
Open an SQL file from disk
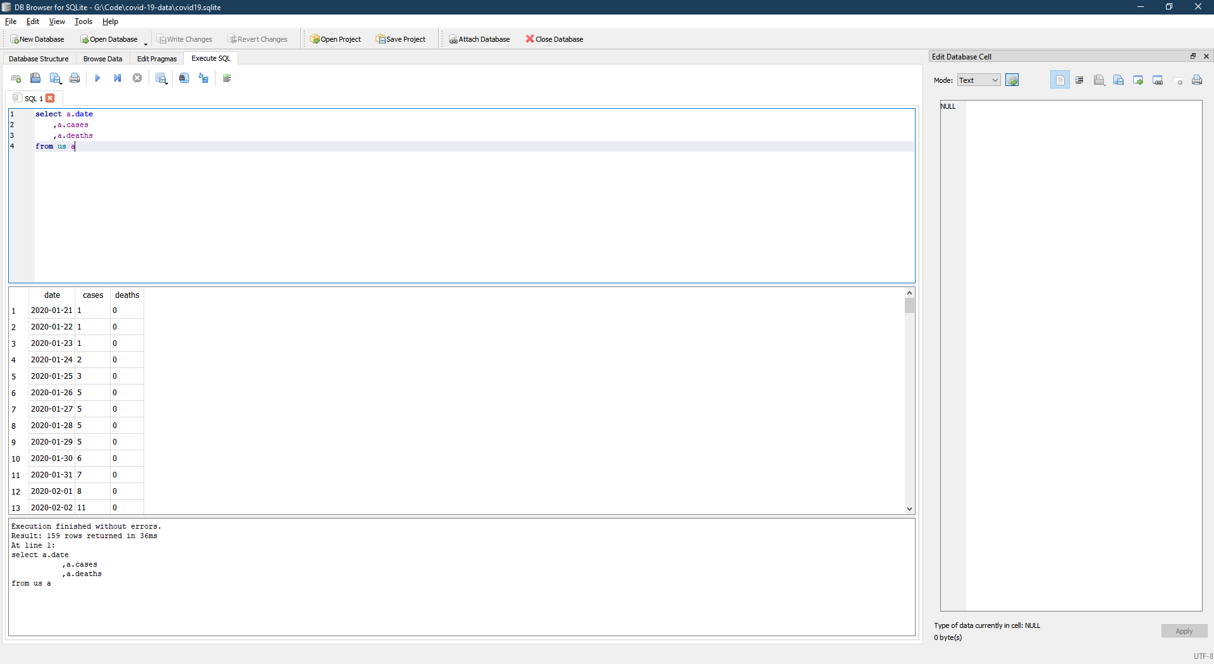35,78
